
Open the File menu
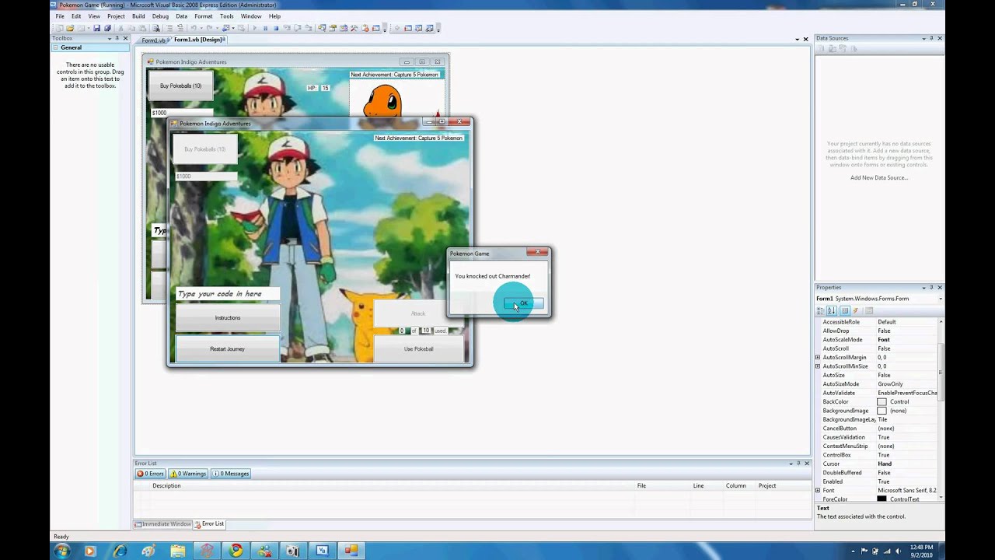[60, 16]
